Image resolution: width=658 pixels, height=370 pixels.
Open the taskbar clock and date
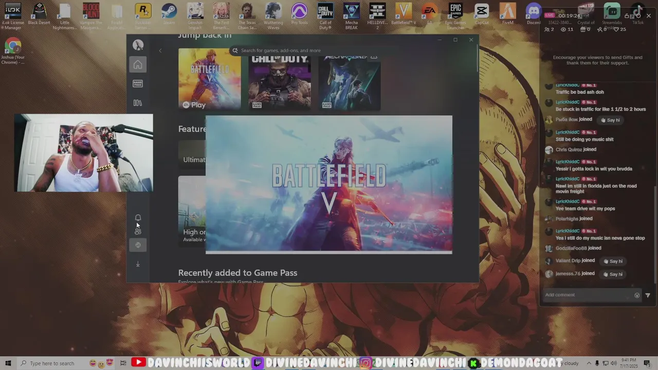point(629,363)
